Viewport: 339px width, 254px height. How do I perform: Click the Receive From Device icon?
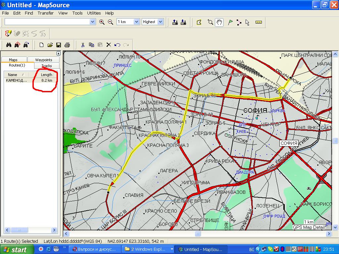click(x=183, y=22)
